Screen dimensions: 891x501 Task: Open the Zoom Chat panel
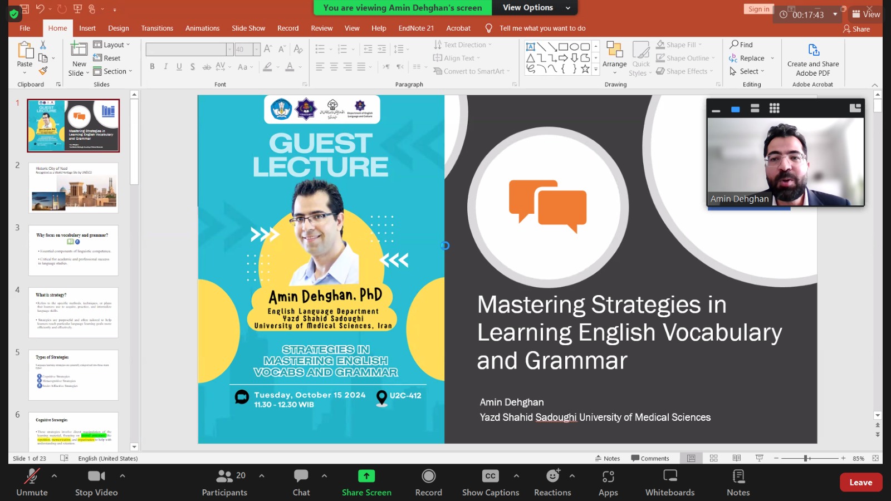coord(301,482)
